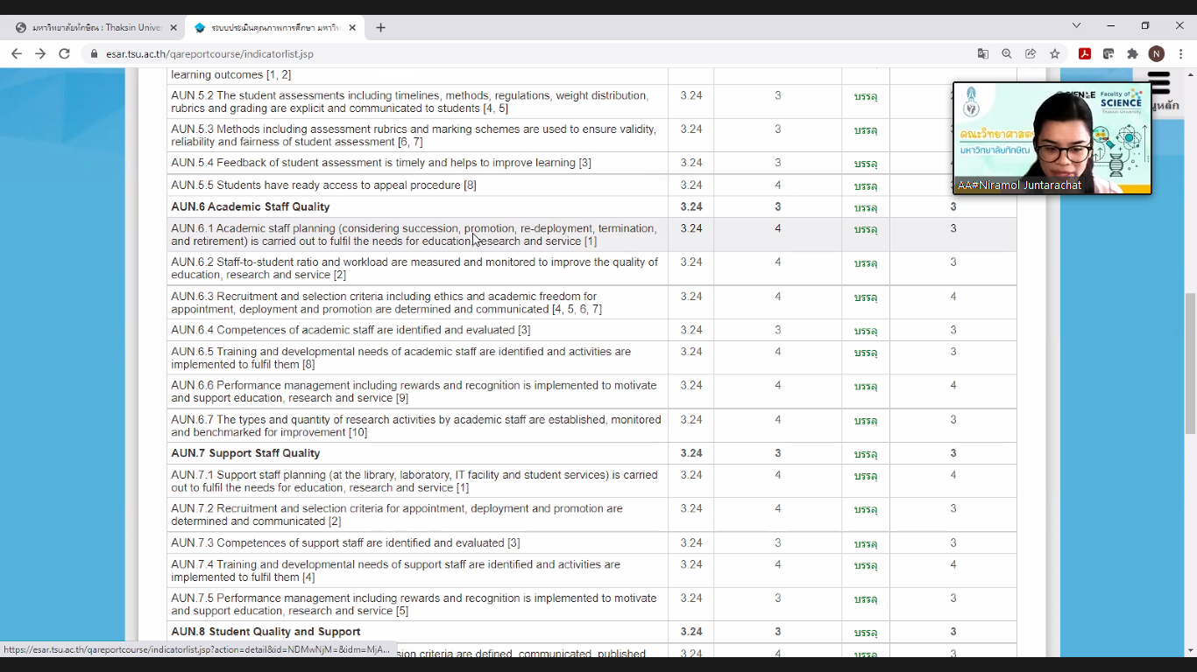The width and height of the screenshot is (1197, 672).
Task: Click the site security padlock icon
Action: point(93,52)
